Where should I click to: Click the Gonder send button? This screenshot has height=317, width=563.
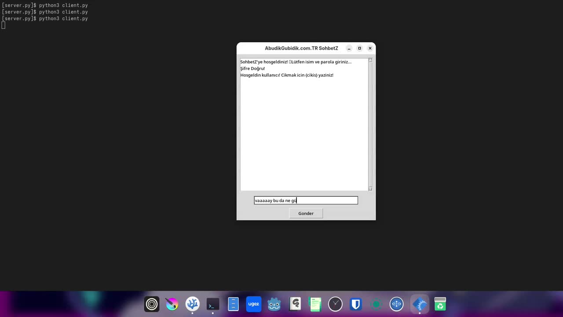pyautogui.click(x=306, y=214)
